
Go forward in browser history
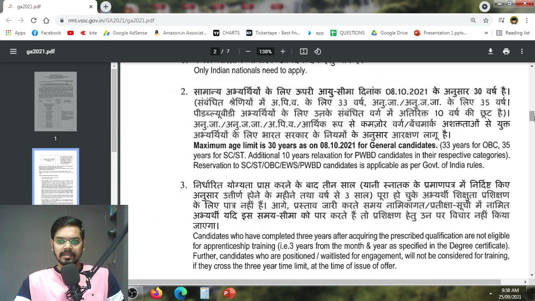pos(21,20)
